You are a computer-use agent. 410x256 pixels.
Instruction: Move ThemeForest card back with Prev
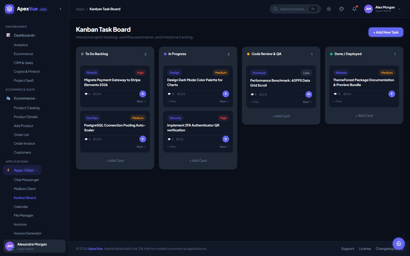coord(337,101)
